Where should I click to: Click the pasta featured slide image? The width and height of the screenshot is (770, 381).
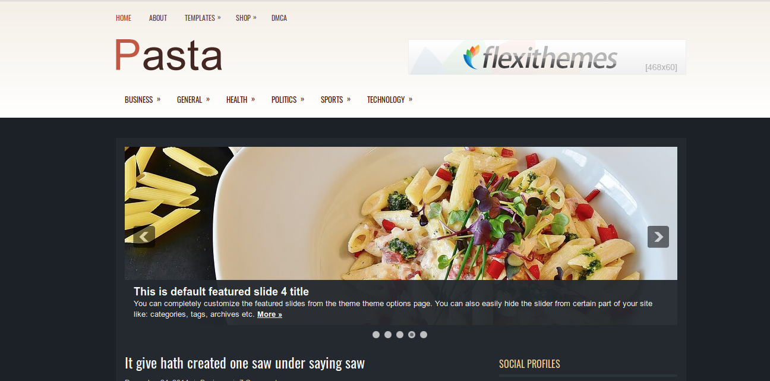click(x=401, y=213)
